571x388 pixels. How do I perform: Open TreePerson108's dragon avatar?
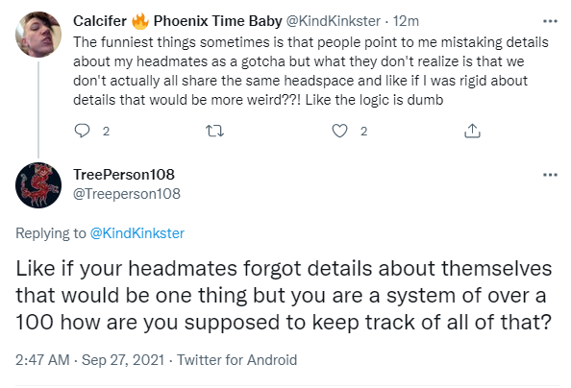[x=38, y=185]
